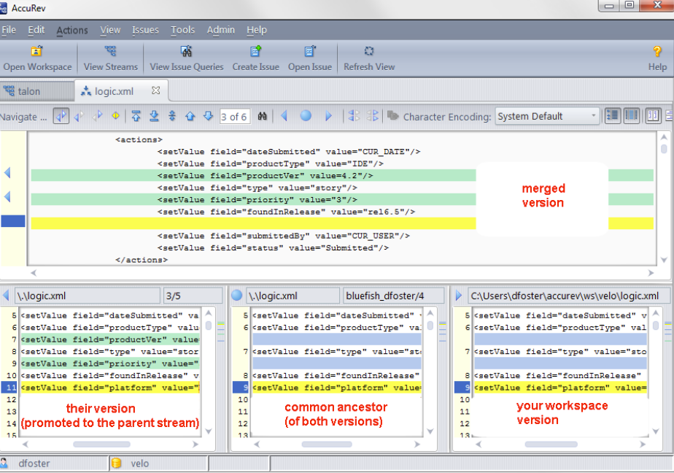The height and width of the screenshot is (473, 674).
Task: Click the Refresh View icon
Action: (x=369, y=52)
